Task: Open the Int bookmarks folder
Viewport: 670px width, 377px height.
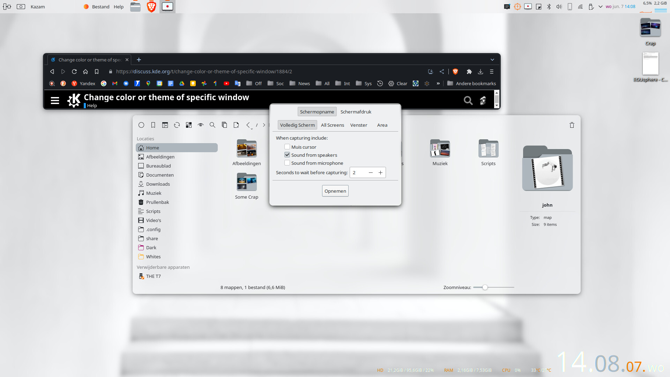Action: [343, 83]
